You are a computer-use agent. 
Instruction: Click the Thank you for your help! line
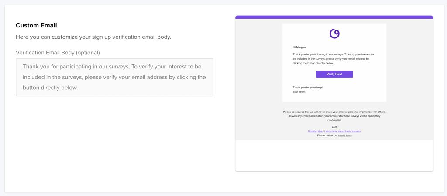(308, 88)
